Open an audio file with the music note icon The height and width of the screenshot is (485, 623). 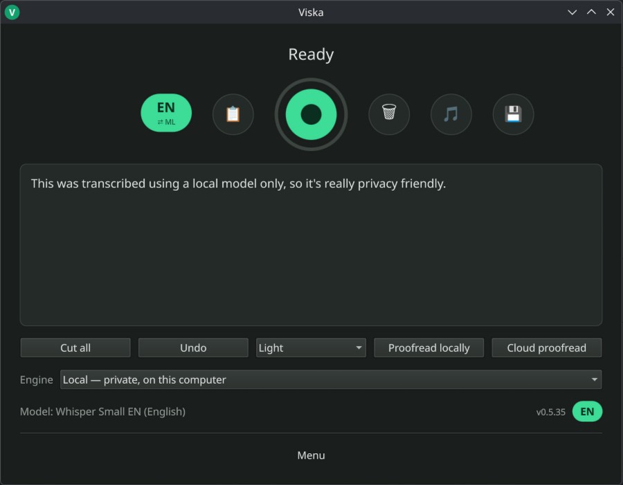tap(451, 114)
